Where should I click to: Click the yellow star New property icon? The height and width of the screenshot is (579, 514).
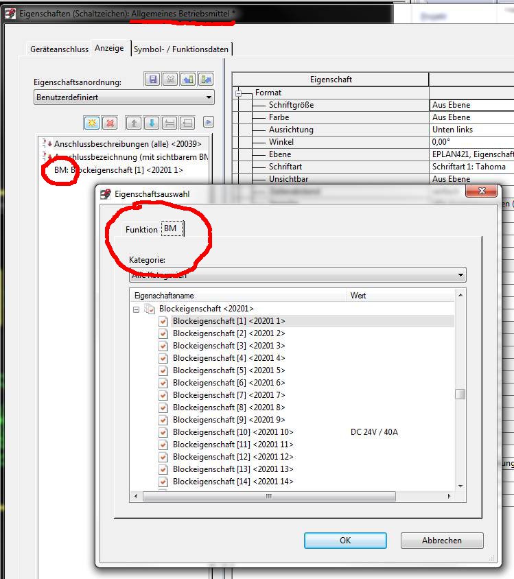pyautogui.click(x=91, y=123)
